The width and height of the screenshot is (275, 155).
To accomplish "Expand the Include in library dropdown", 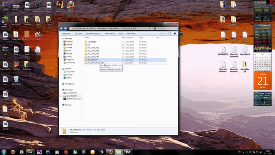I will [93, 34].
